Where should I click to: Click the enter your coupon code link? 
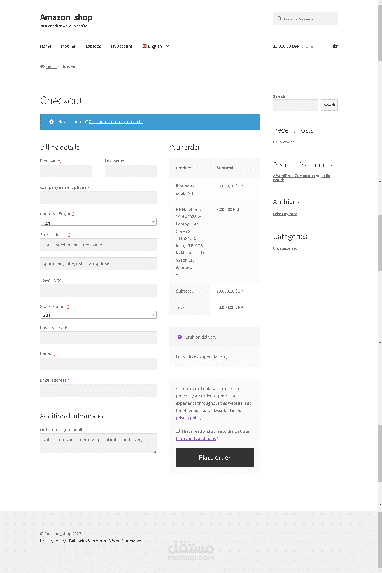[116, 122]
